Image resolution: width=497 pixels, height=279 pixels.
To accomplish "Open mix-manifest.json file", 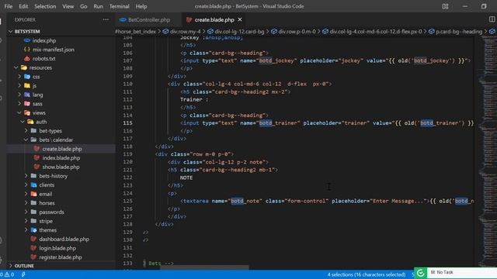I will [x=54, y=50].
